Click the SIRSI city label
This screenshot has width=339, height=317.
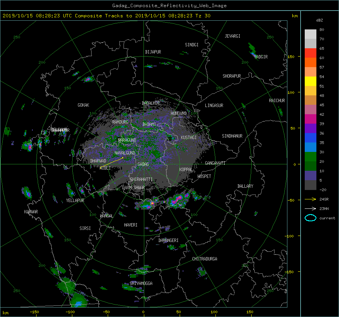tap(85, 228)
